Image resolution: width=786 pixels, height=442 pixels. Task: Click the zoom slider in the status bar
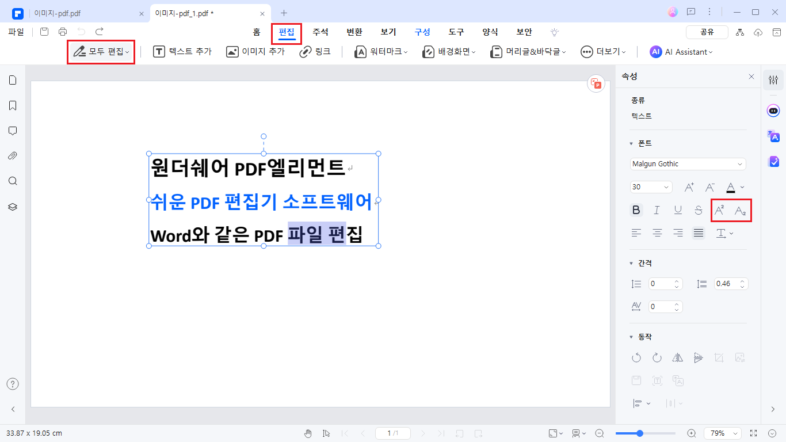pos(646,433)
